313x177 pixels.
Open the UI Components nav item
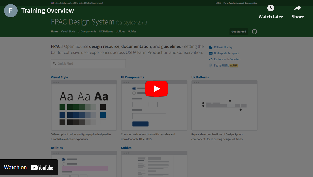(x=87, y=32)
